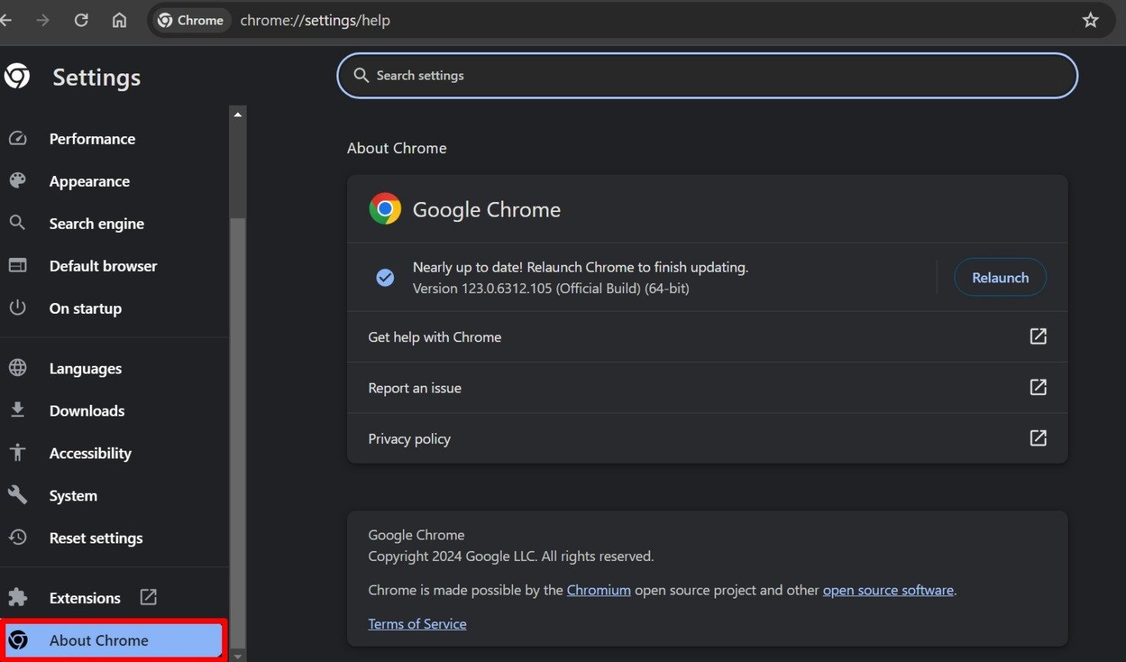Image resolution: width=1126 pixels, height=662 pixels.
Task: Open the home page via house icon
Action: click(119, 20)
